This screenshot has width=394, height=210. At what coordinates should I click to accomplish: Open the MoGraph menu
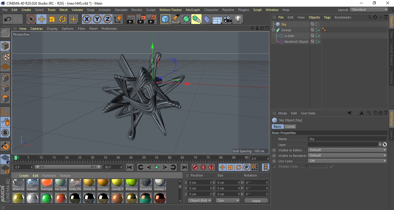click(x=193, y=10)
